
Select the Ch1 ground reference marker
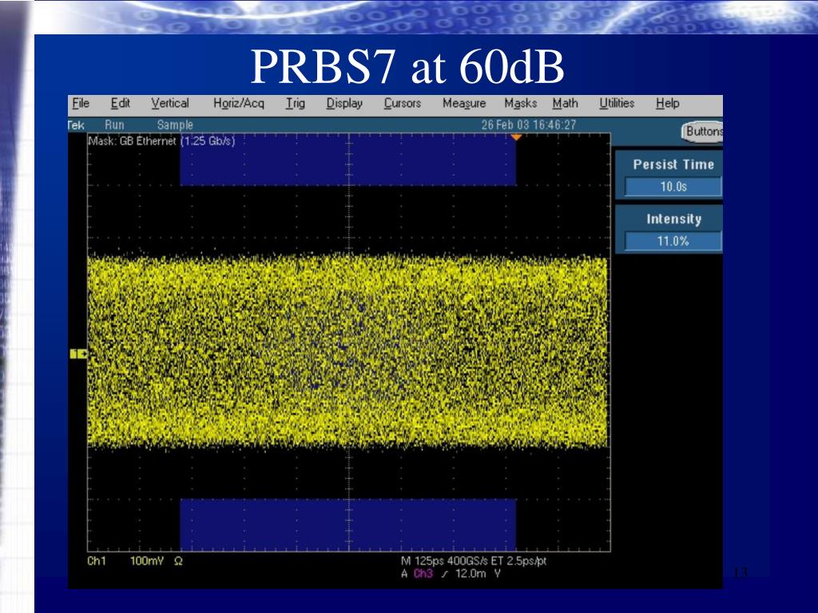click(77, 354)
